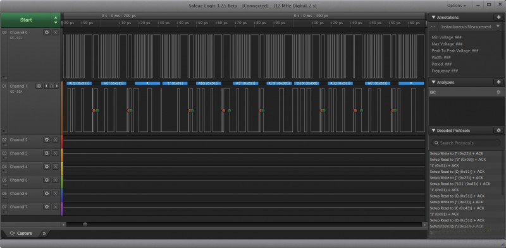Remove Channel 0 with its X icon
This screenshot has width=506, height=248.
coord(56,32)
